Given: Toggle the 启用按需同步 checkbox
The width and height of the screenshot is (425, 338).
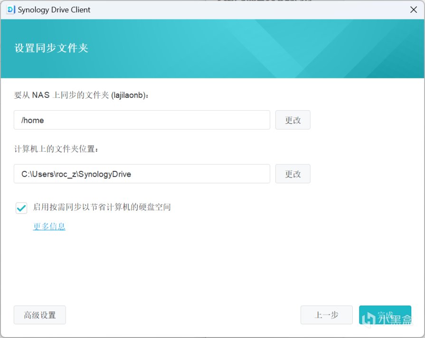Looking at the screenshot, I should (x=21, y=208).
